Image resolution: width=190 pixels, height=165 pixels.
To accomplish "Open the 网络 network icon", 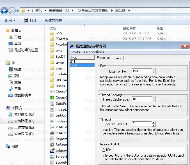I will (x=8, y=147).
